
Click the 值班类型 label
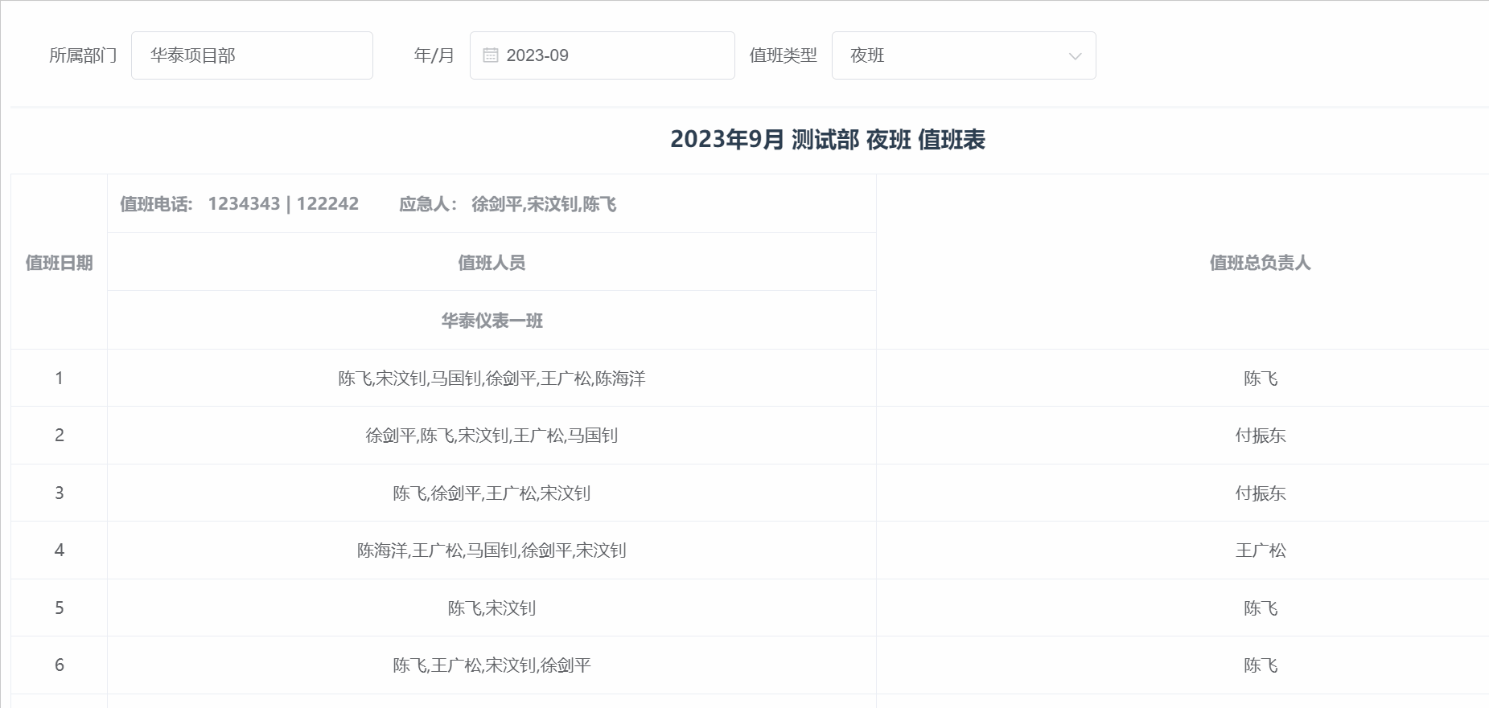click(783, 55)
